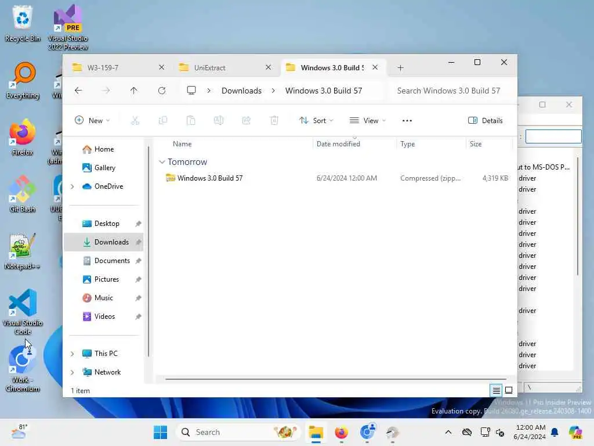
Task: Click the taskbar Search box
Action: 238,432
